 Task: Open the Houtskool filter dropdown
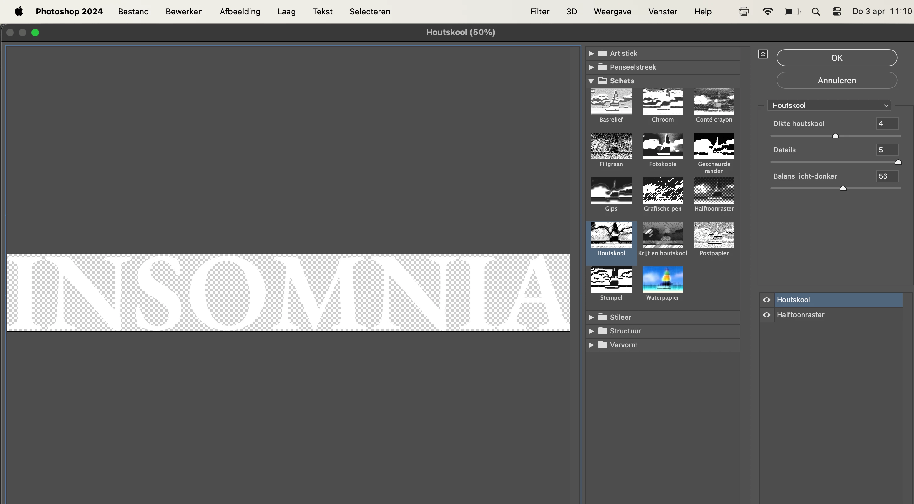(829, 106)
